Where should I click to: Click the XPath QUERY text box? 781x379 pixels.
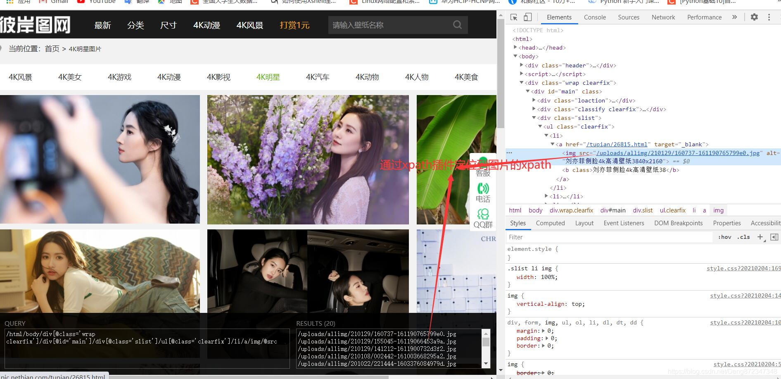coord(147,348)
